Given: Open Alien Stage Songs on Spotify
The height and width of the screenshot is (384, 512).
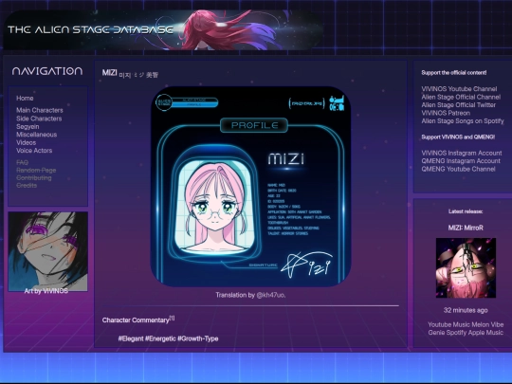Looking at the screenshot, I should 463,121.
